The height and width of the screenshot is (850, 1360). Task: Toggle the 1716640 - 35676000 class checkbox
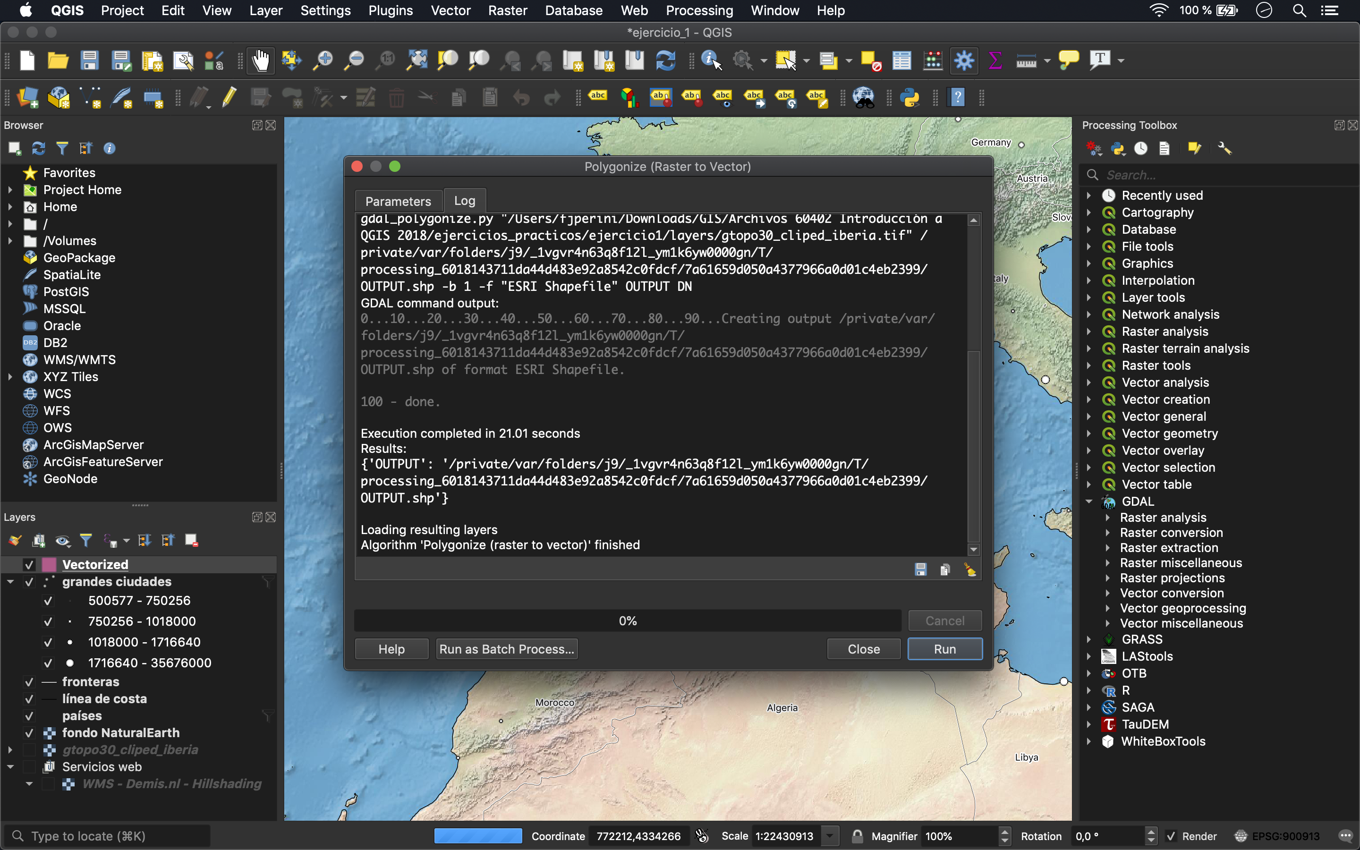point(48,663)
